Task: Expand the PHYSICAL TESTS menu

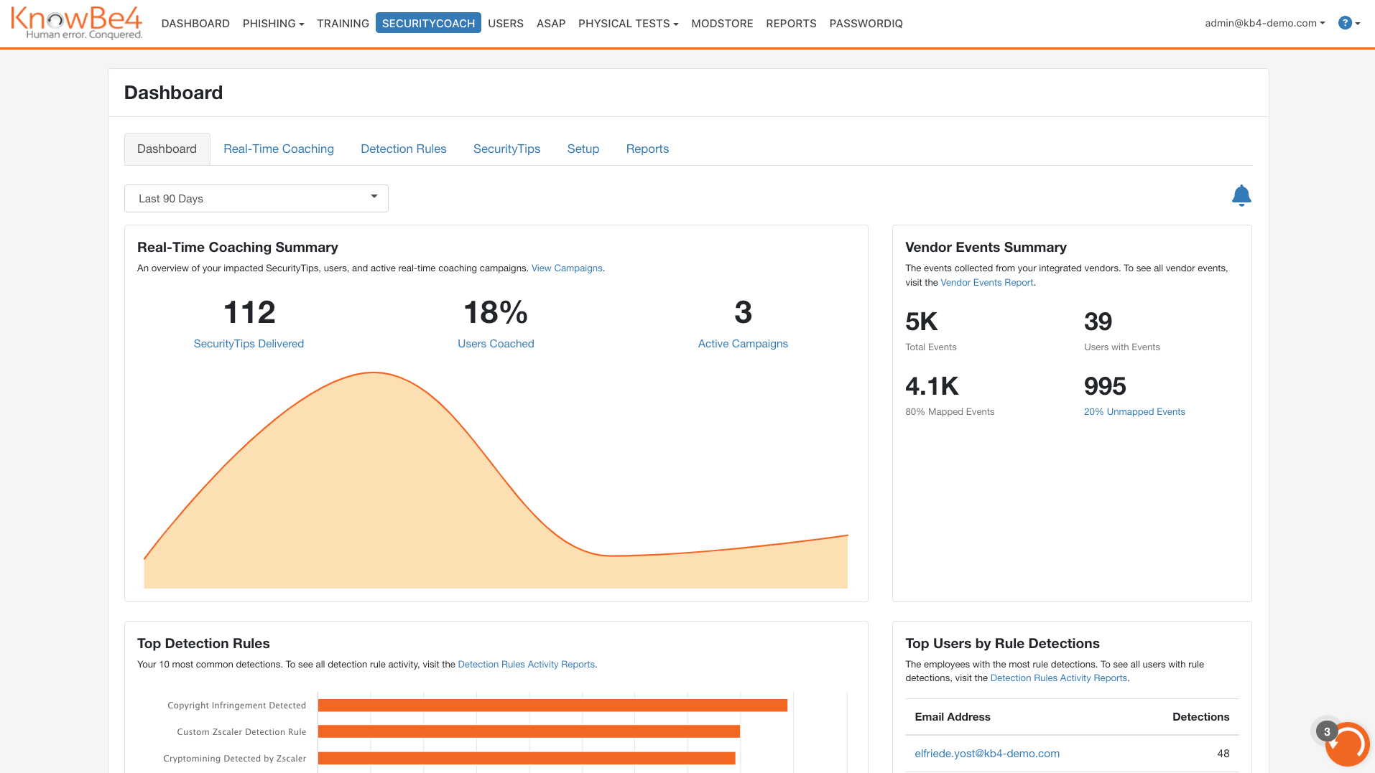Action: (627, 23)
